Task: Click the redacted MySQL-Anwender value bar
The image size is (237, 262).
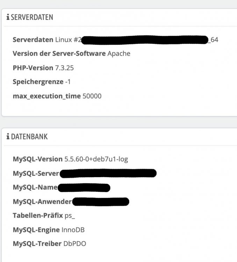Action: 101,202
